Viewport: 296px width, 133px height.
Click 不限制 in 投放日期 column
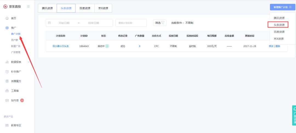(x=173, y=46)
